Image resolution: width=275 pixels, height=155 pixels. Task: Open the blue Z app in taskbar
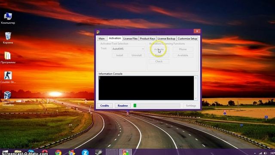click(85, 152)
